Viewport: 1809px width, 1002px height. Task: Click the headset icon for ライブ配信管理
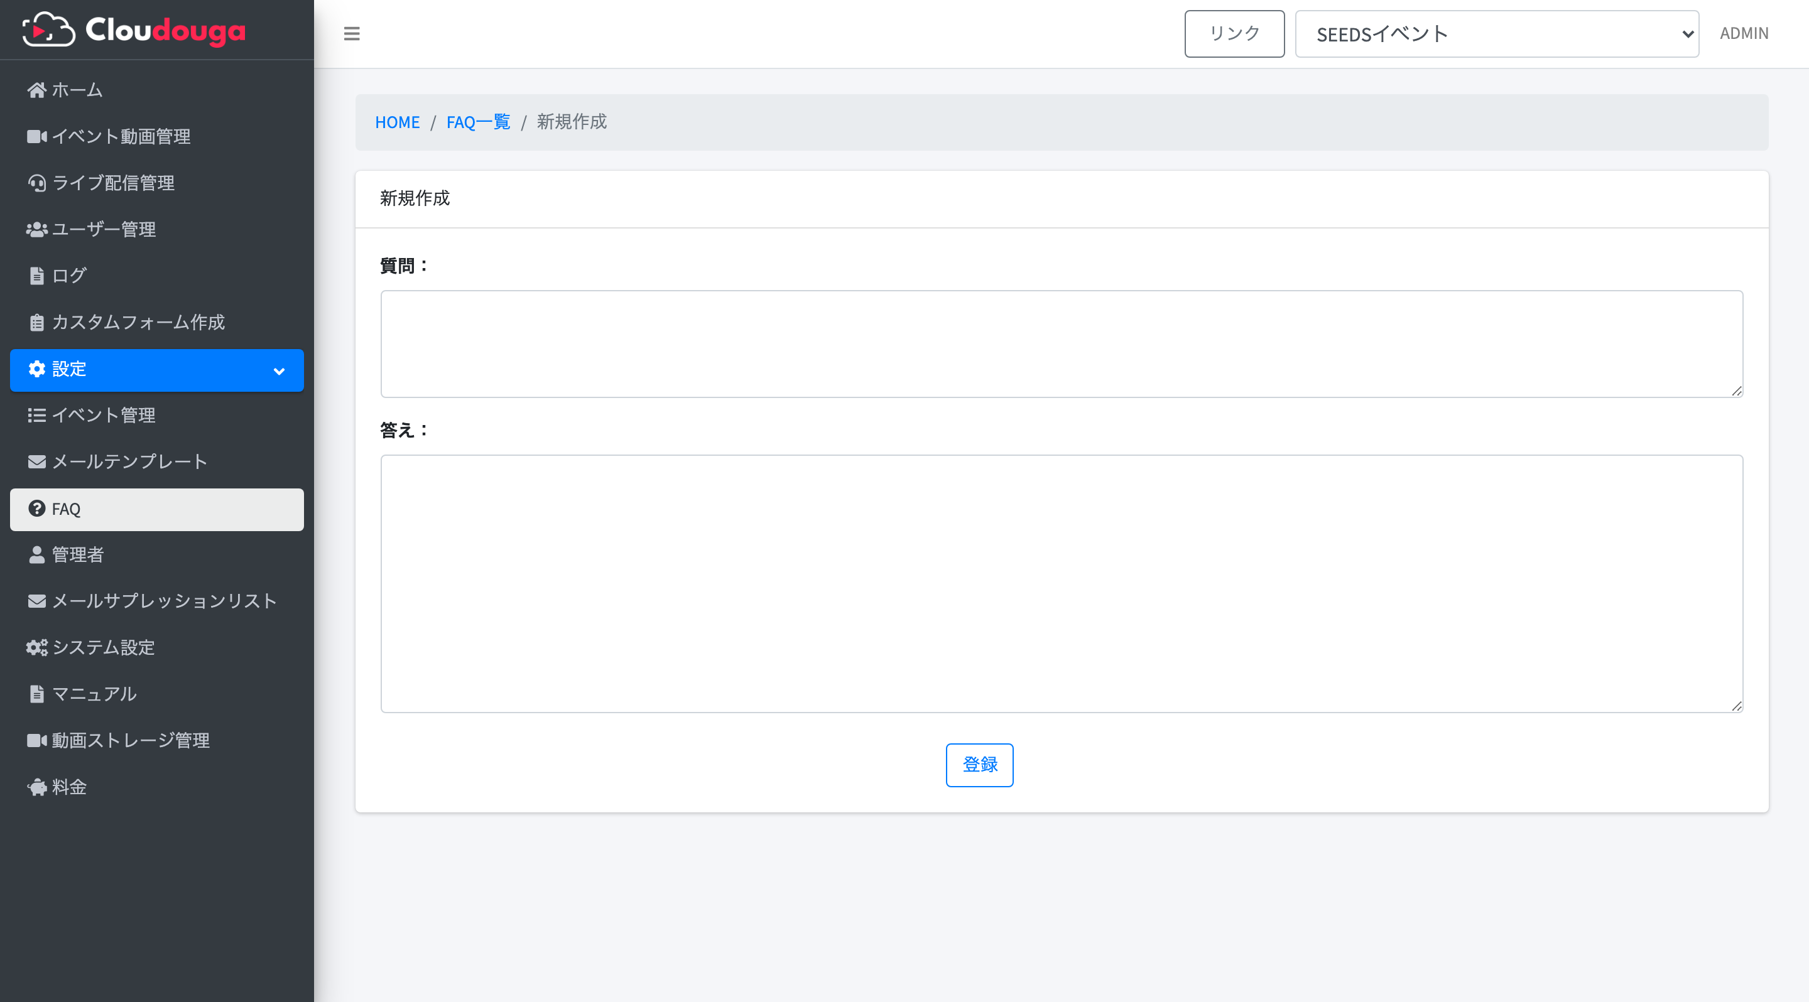[x=36, y=183]
